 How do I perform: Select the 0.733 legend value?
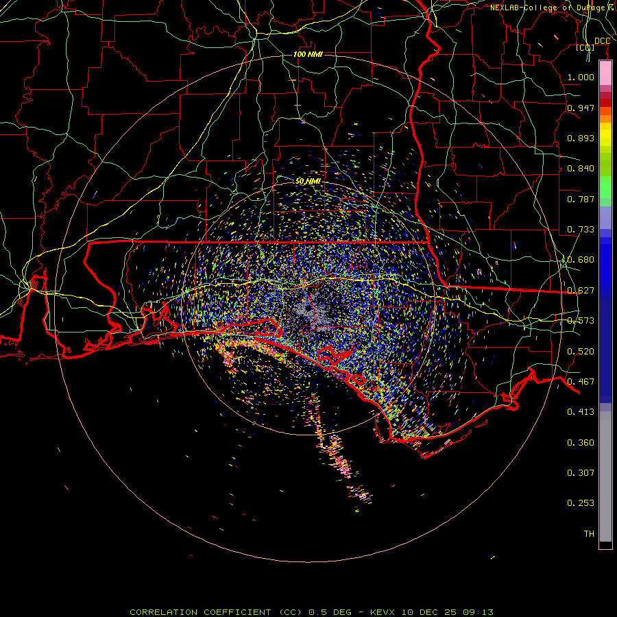click(581, 230)
